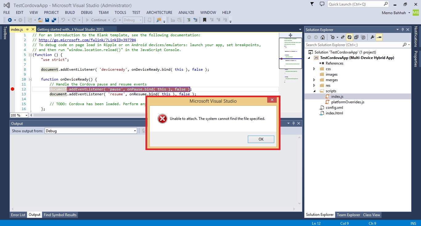Click the Undo arrow icon
The height and width of the screenshot is (226, 421).
[x=63, y=20]
